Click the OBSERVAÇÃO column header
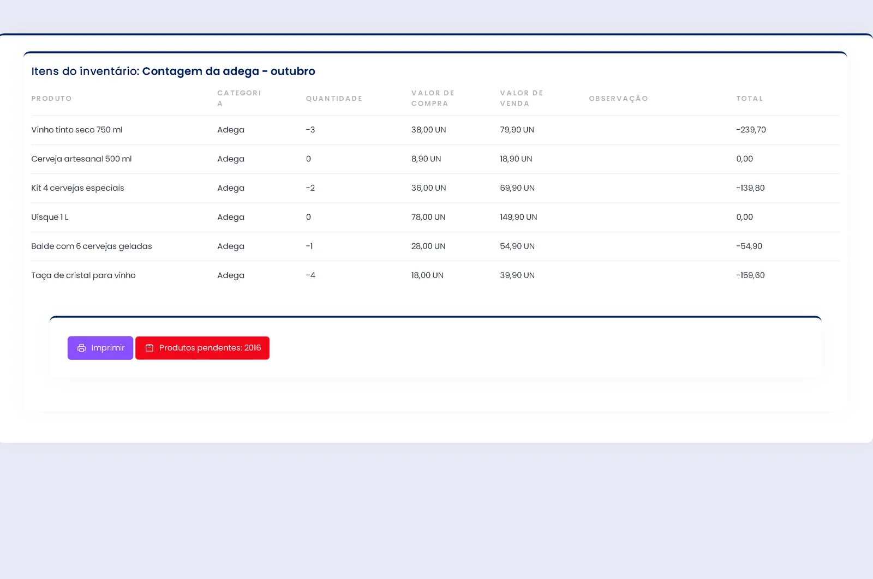873x579 pixels. coord(619,99)
